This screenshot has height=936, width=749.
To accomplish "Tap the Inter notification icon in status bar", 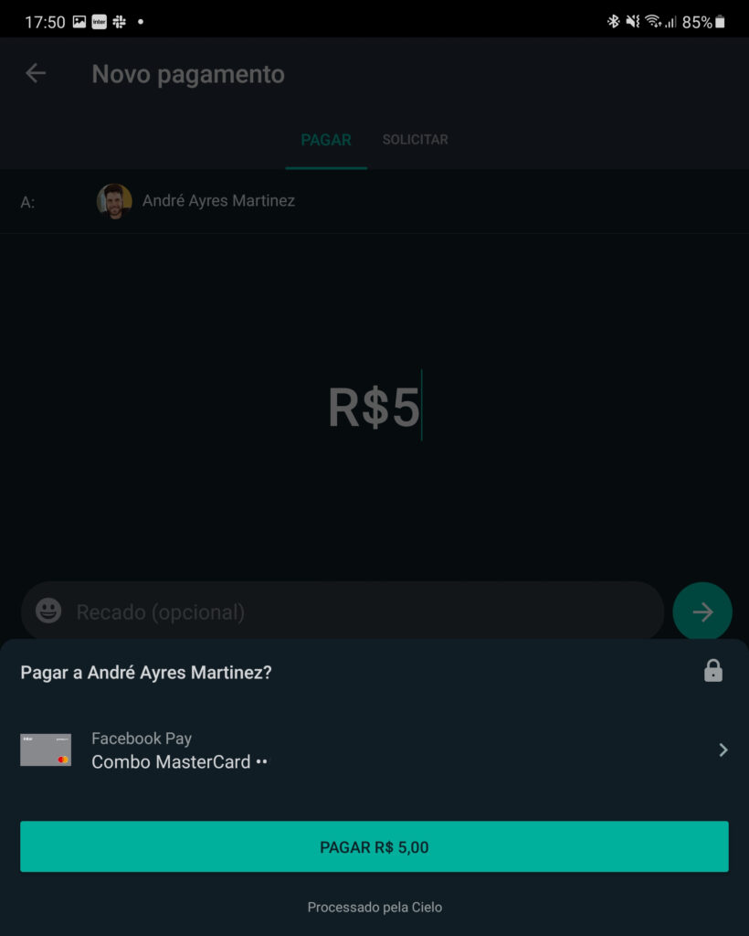I will pyautogui.click(x=99, y=22).
